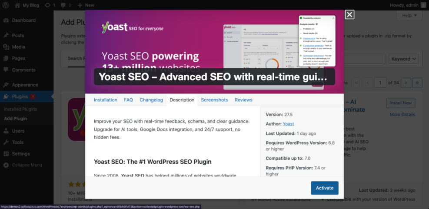Click the current page number field

380,83
